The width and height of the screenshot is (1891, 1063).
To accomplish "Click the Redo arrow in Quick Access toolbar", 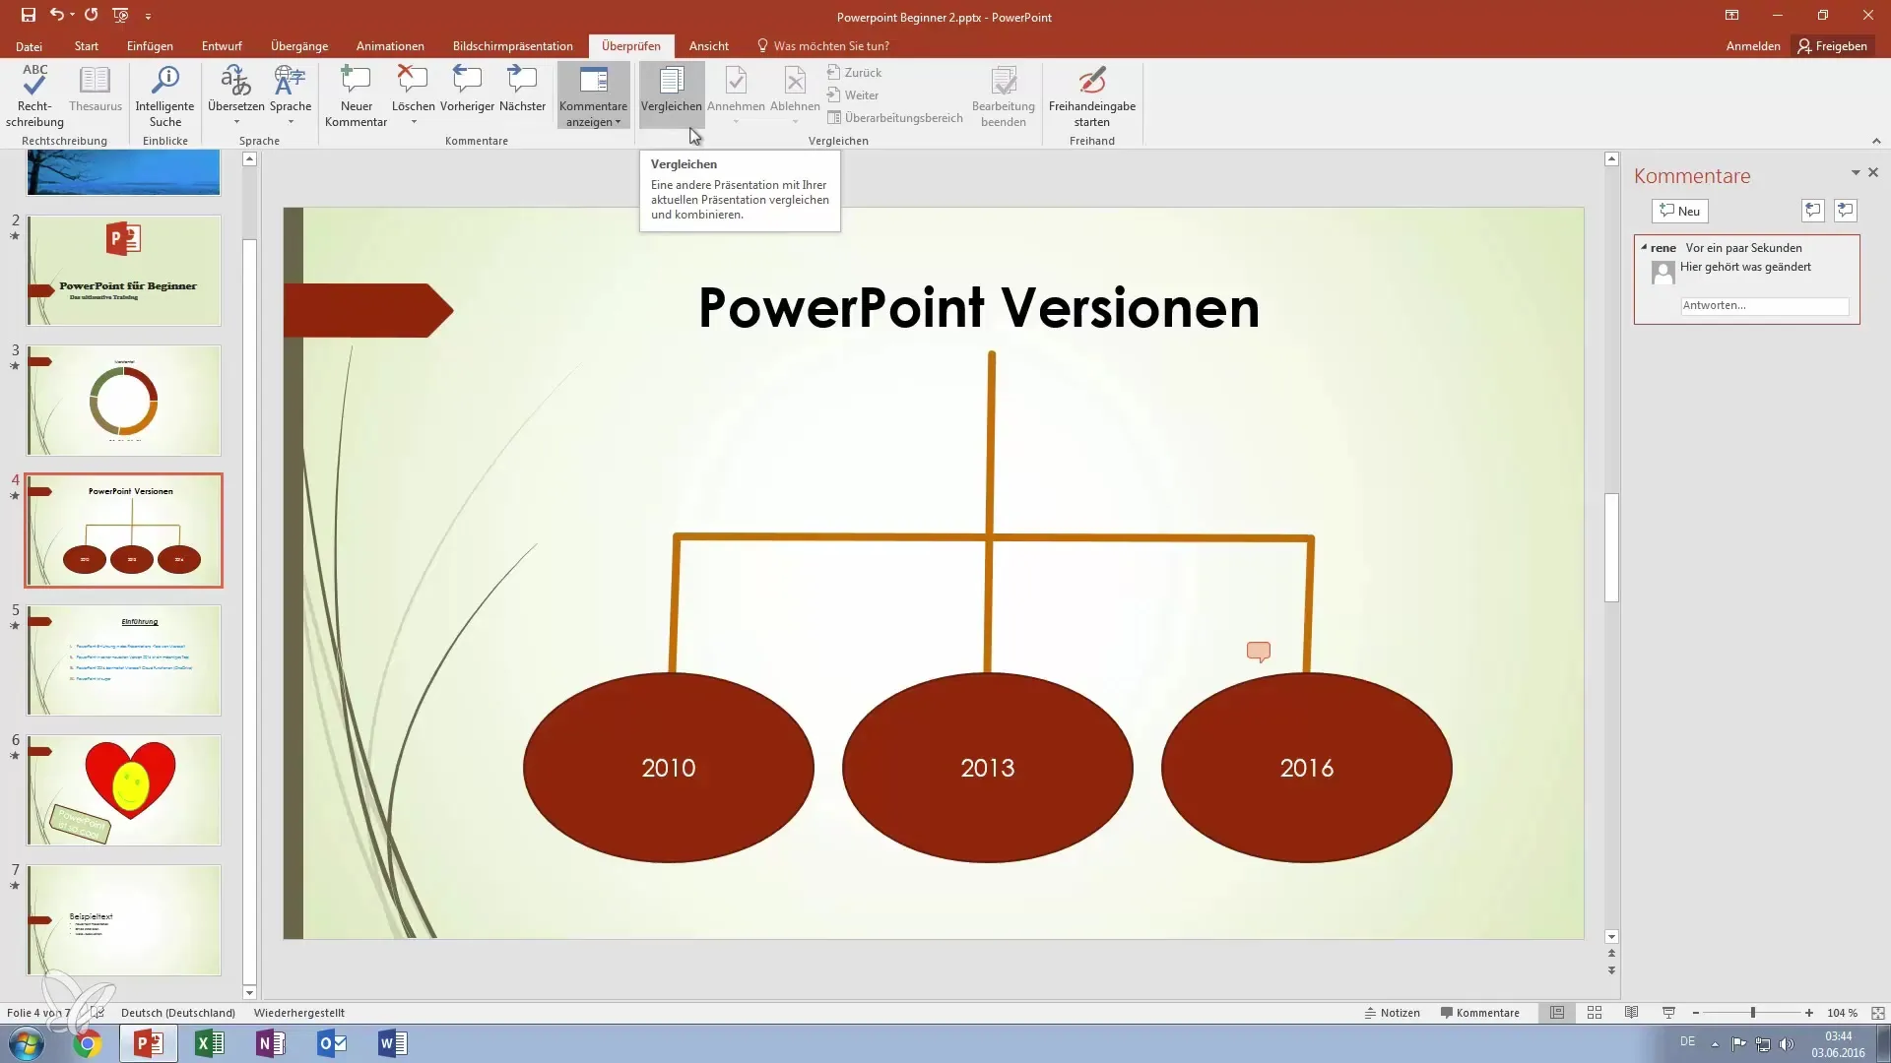I will 91,15.
